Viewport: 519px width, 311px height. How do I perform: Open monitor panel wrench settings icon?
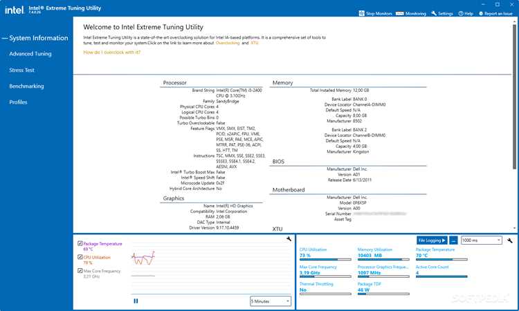pos(510,241)
